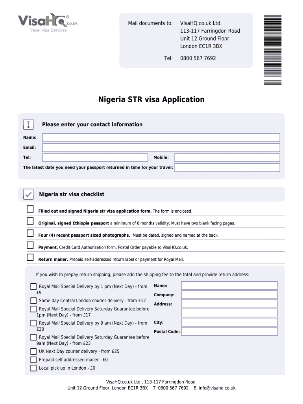Focus the Mobile number field
This screenshot has height=404, width=303.
(227, 157)
